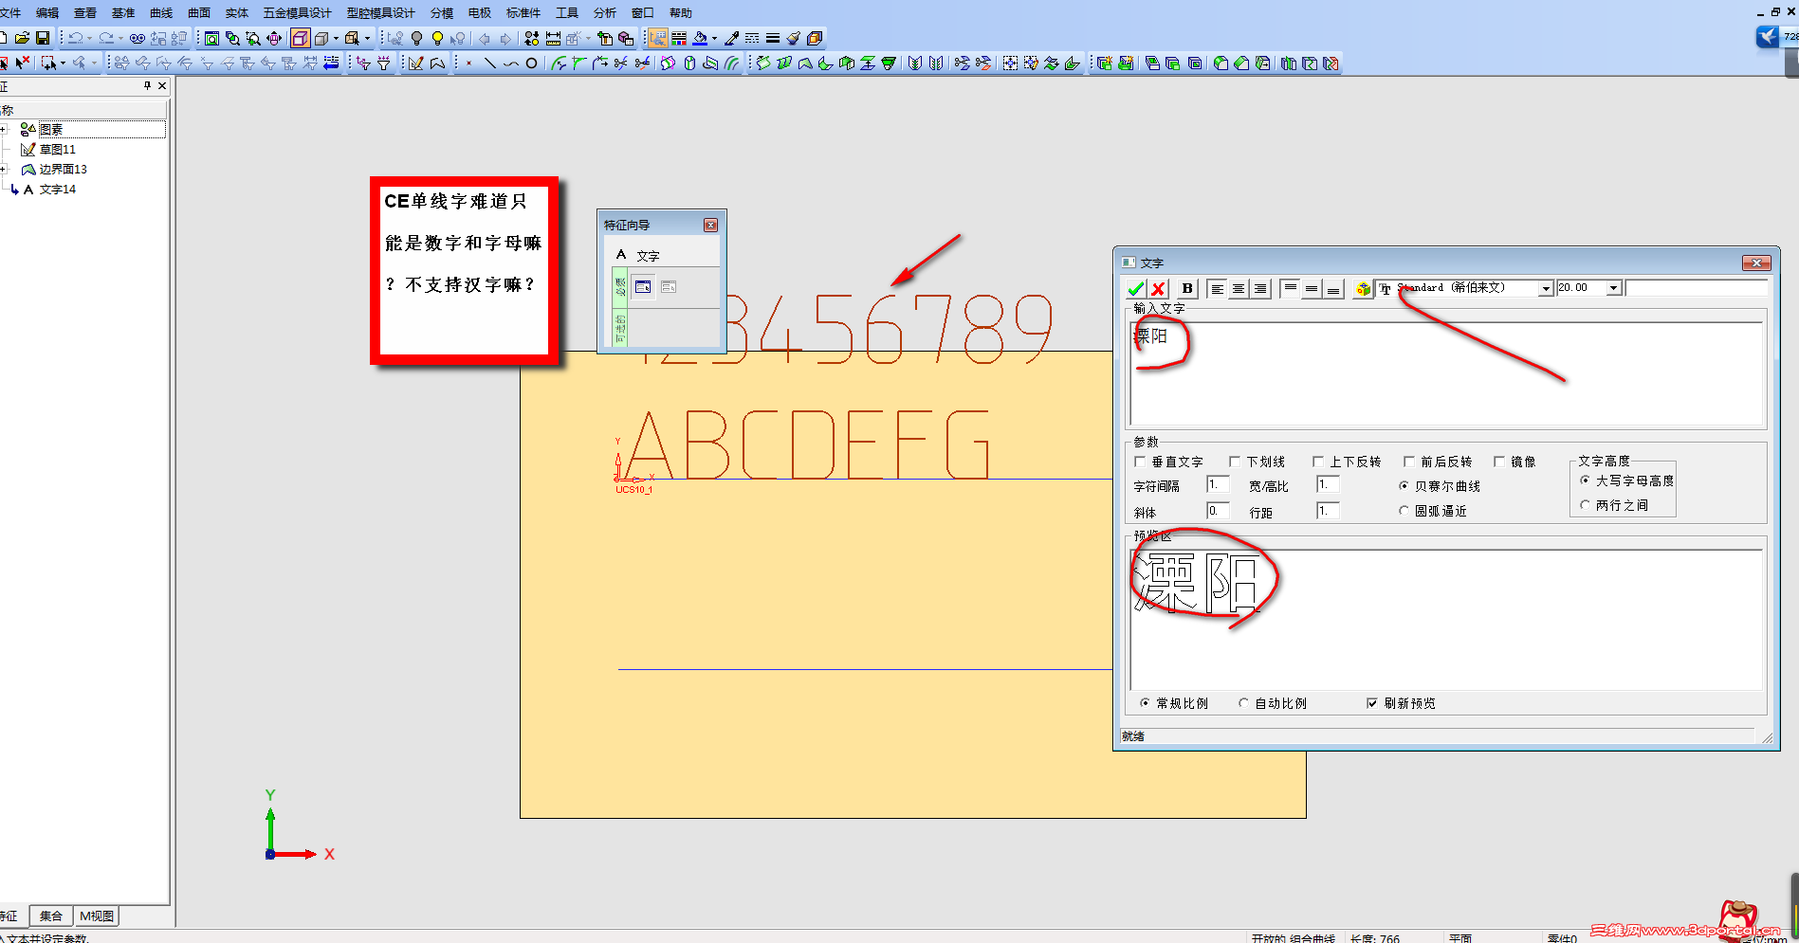Image resolution: width=1799 pixels, height=943 pixels.
Task: Edit the 字符间隔 value field
Action: [1218, 485]
